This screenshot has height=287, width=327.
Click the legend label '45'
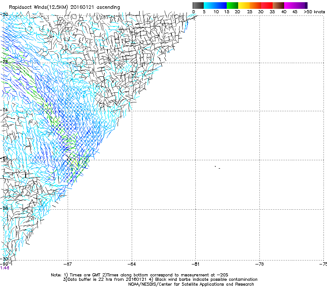(295, 12)
